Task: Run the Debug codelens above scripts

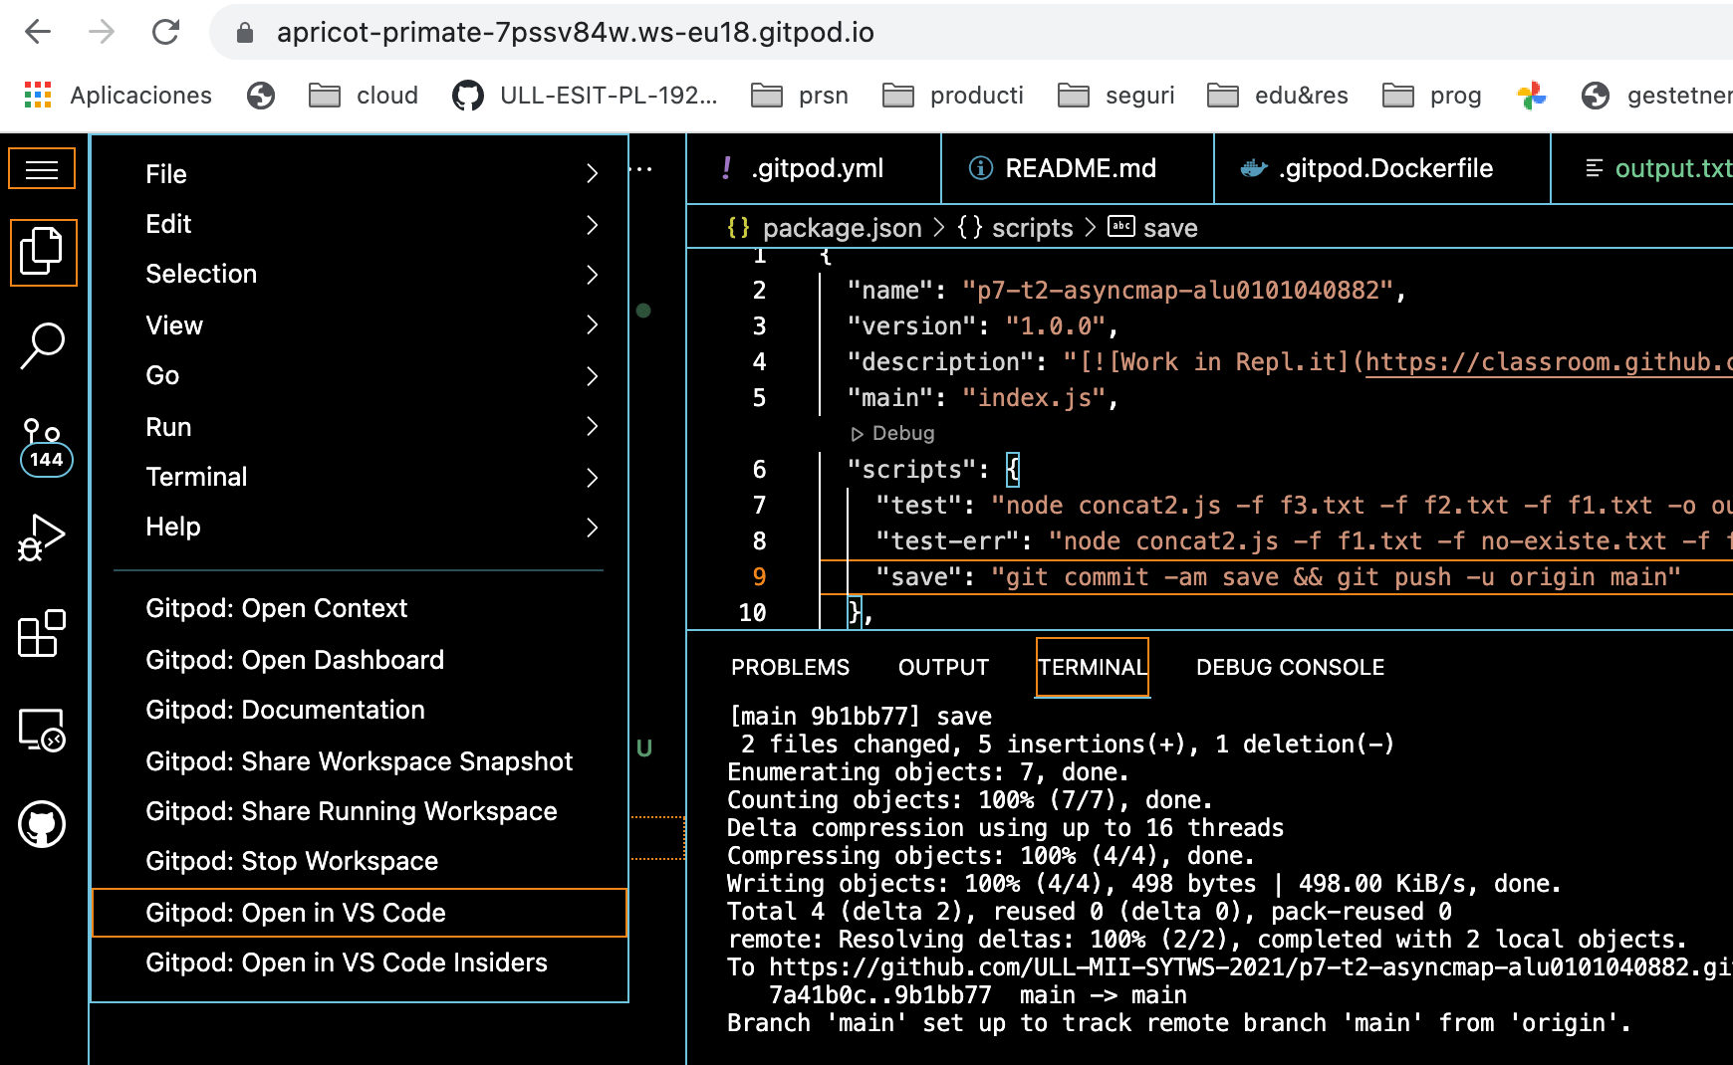Action: coord(892,433)
